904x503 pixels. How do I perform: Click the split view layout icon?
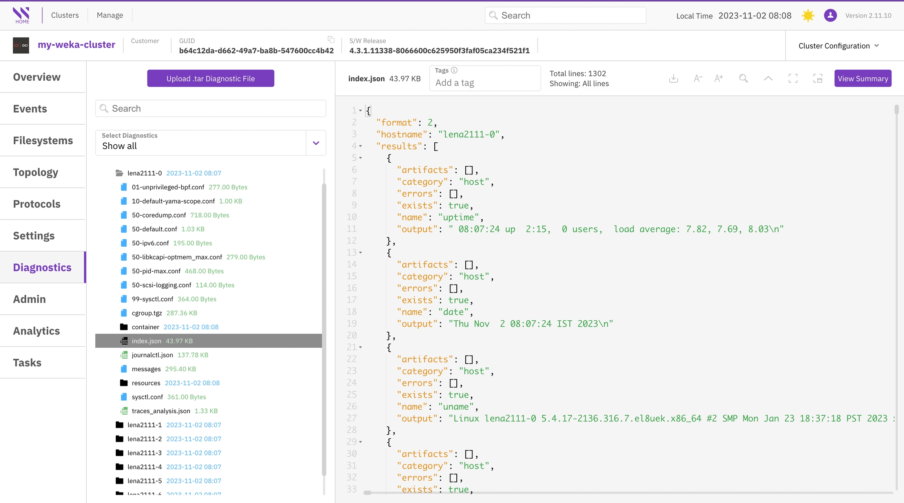[818, 78]
